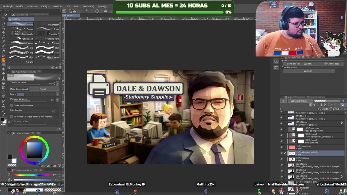Open the Archivo(F) menu
This screenshot has height=195, width=347.
(x=8, y=6)
